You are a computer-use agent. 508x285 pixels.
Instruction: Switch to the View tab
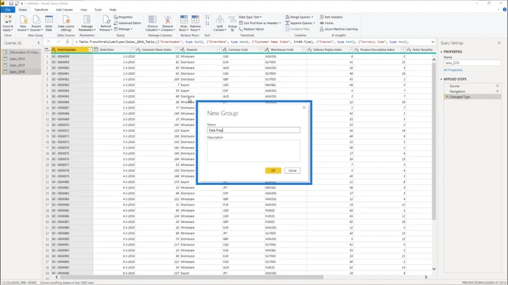(x=84, y=9)
